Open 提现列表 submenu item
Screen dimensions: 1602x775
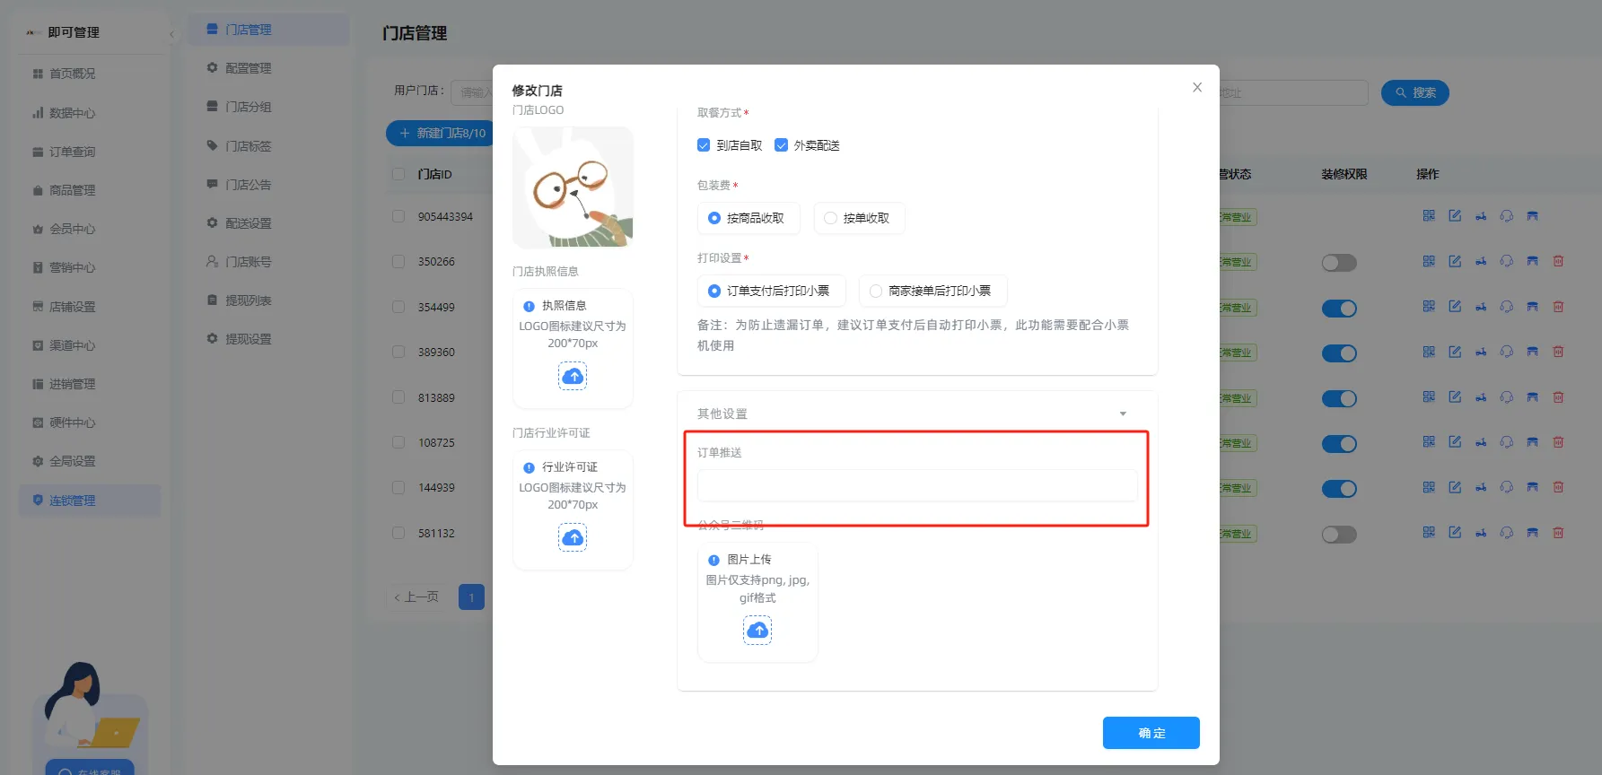pos(248,300)
